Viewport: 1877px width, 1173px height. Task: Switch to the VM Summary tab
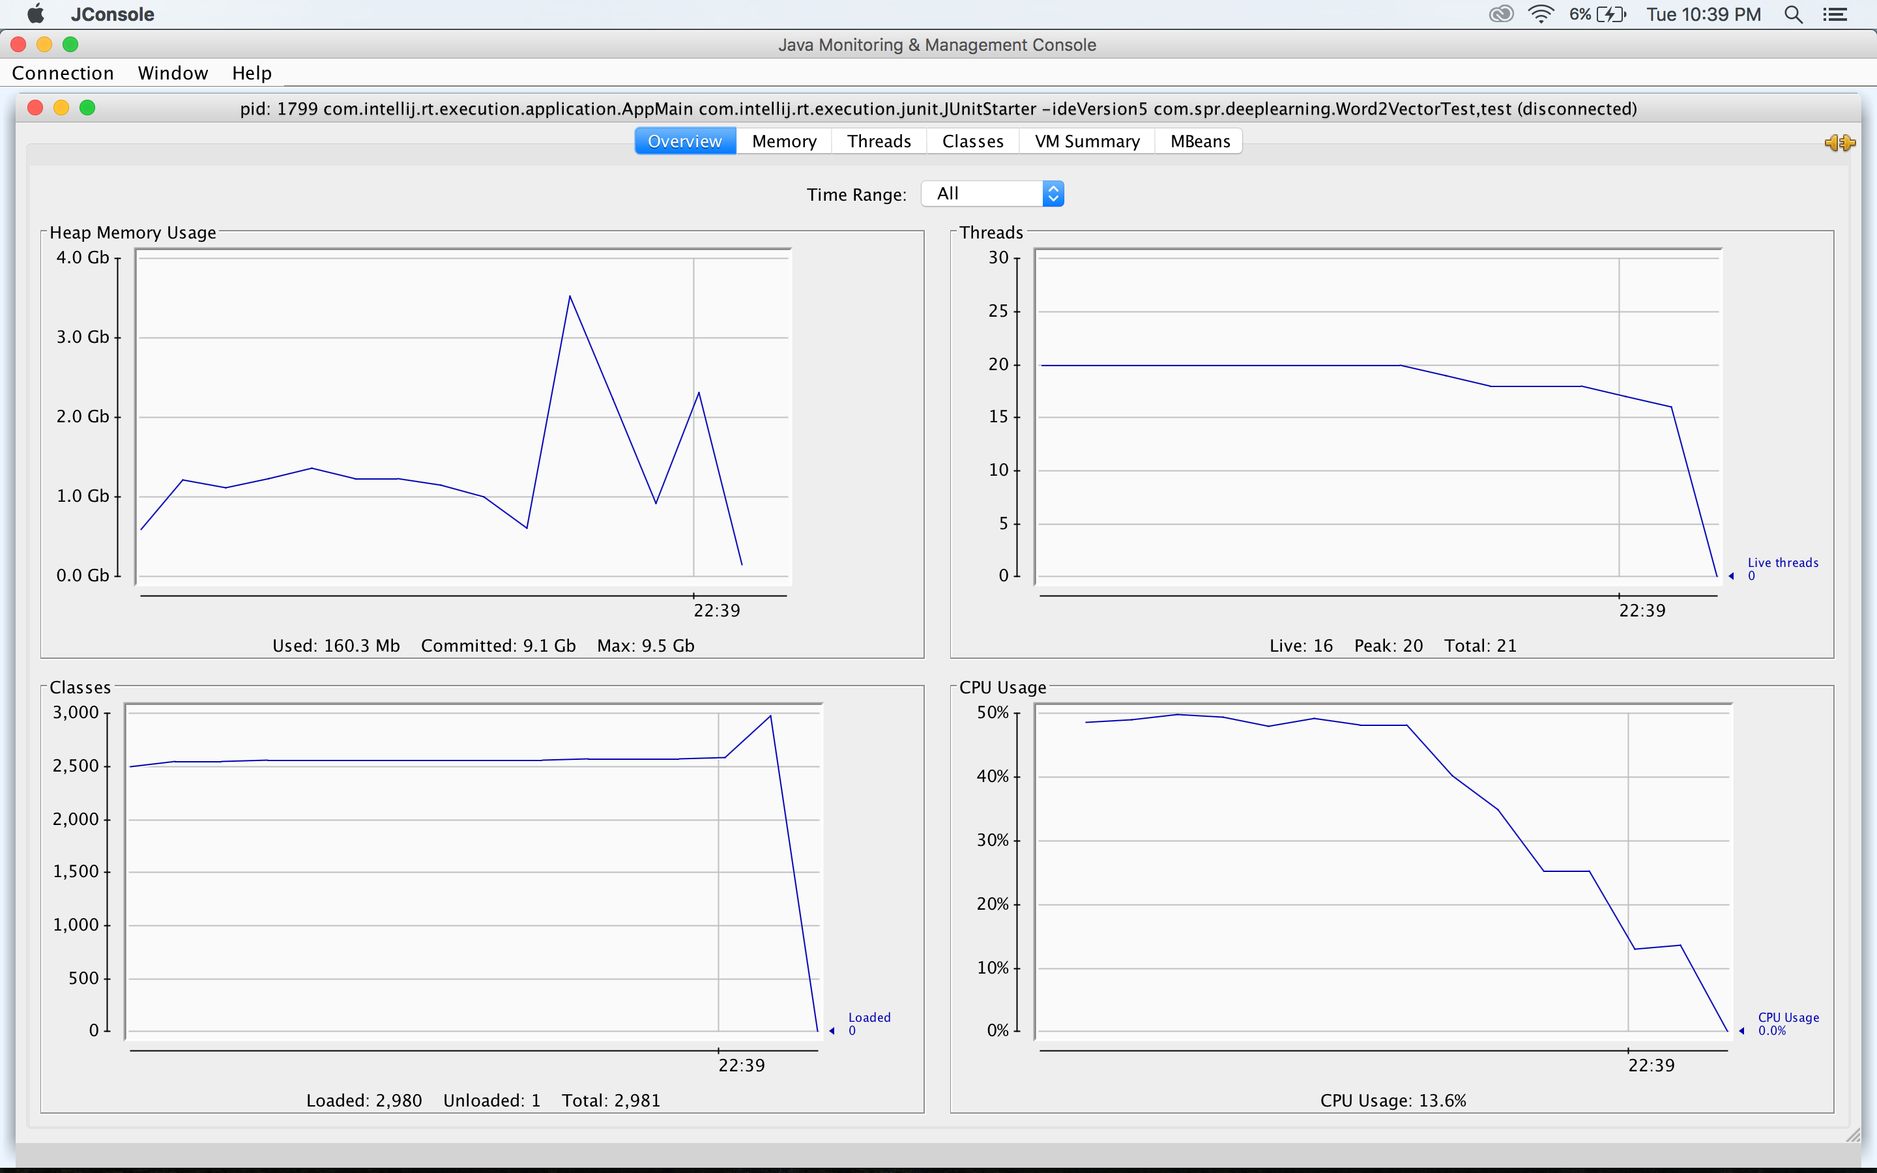tap(1086, 141)
